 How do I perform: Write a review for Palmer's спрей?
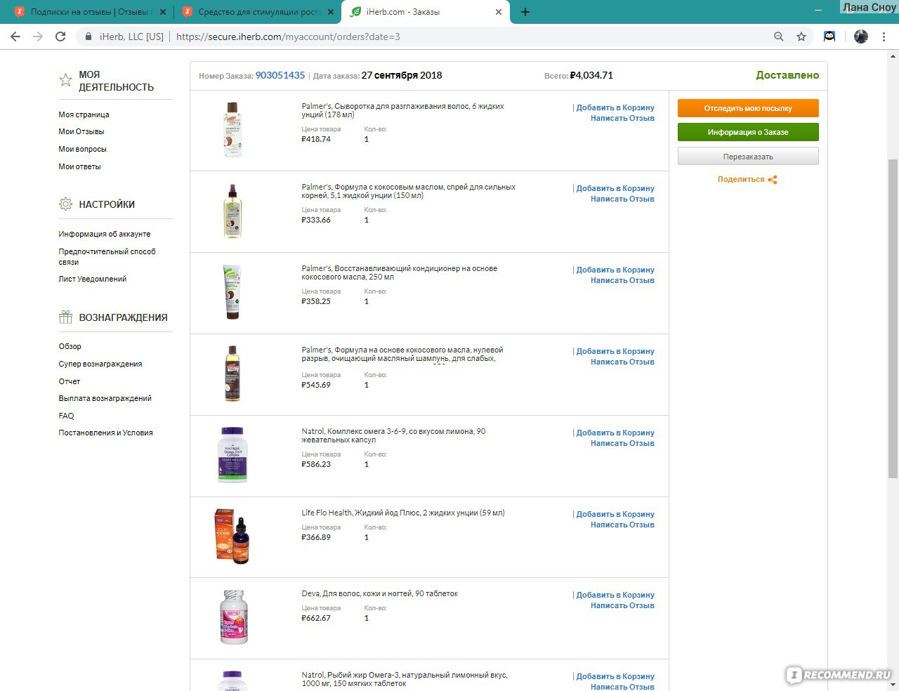(x=622, y=199)
